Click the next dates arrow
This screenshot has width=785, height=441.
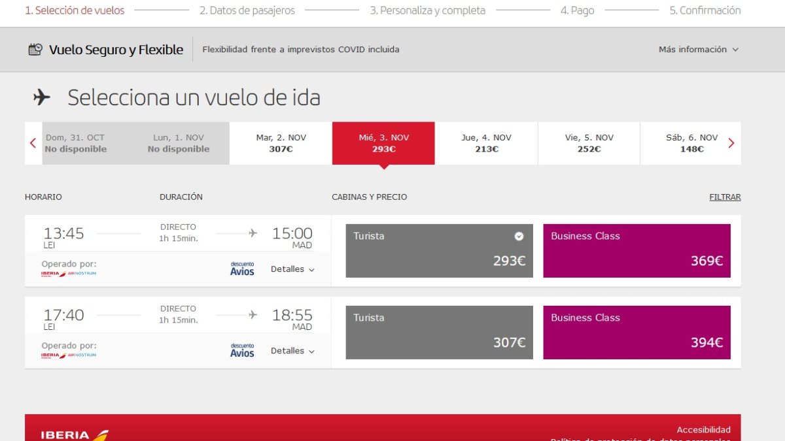(x=731, y=143)
